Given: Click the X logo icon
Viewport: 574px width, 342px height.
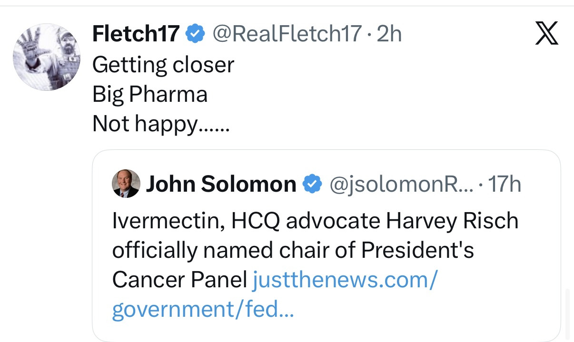Looking at the screenshot, I should click(x=546, y=34).
